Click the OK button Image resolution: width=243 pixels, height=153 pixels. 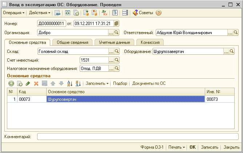click(193, 147)
